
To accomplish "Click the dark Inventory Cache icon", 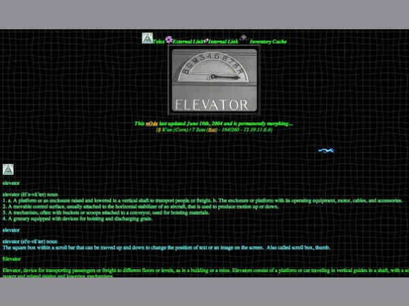I will [243, 39].
